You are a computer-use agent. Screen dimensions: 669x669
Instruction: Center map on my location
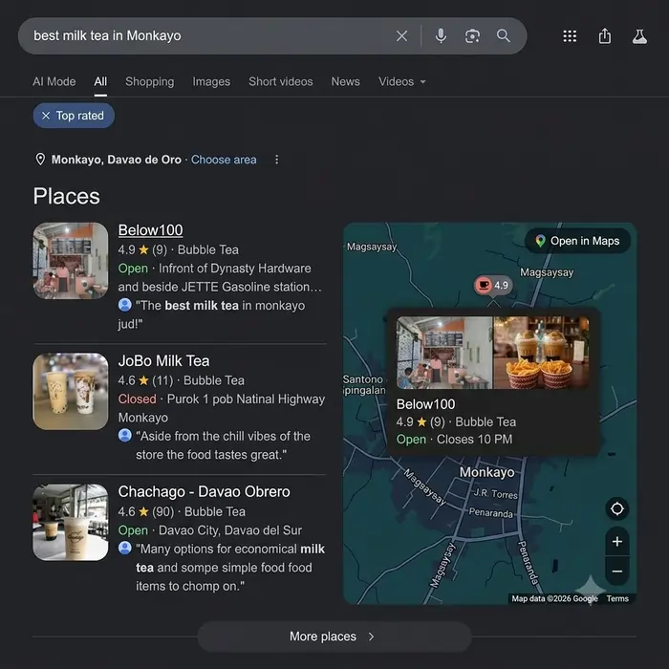pyautogui.click(x=617, y=508)
